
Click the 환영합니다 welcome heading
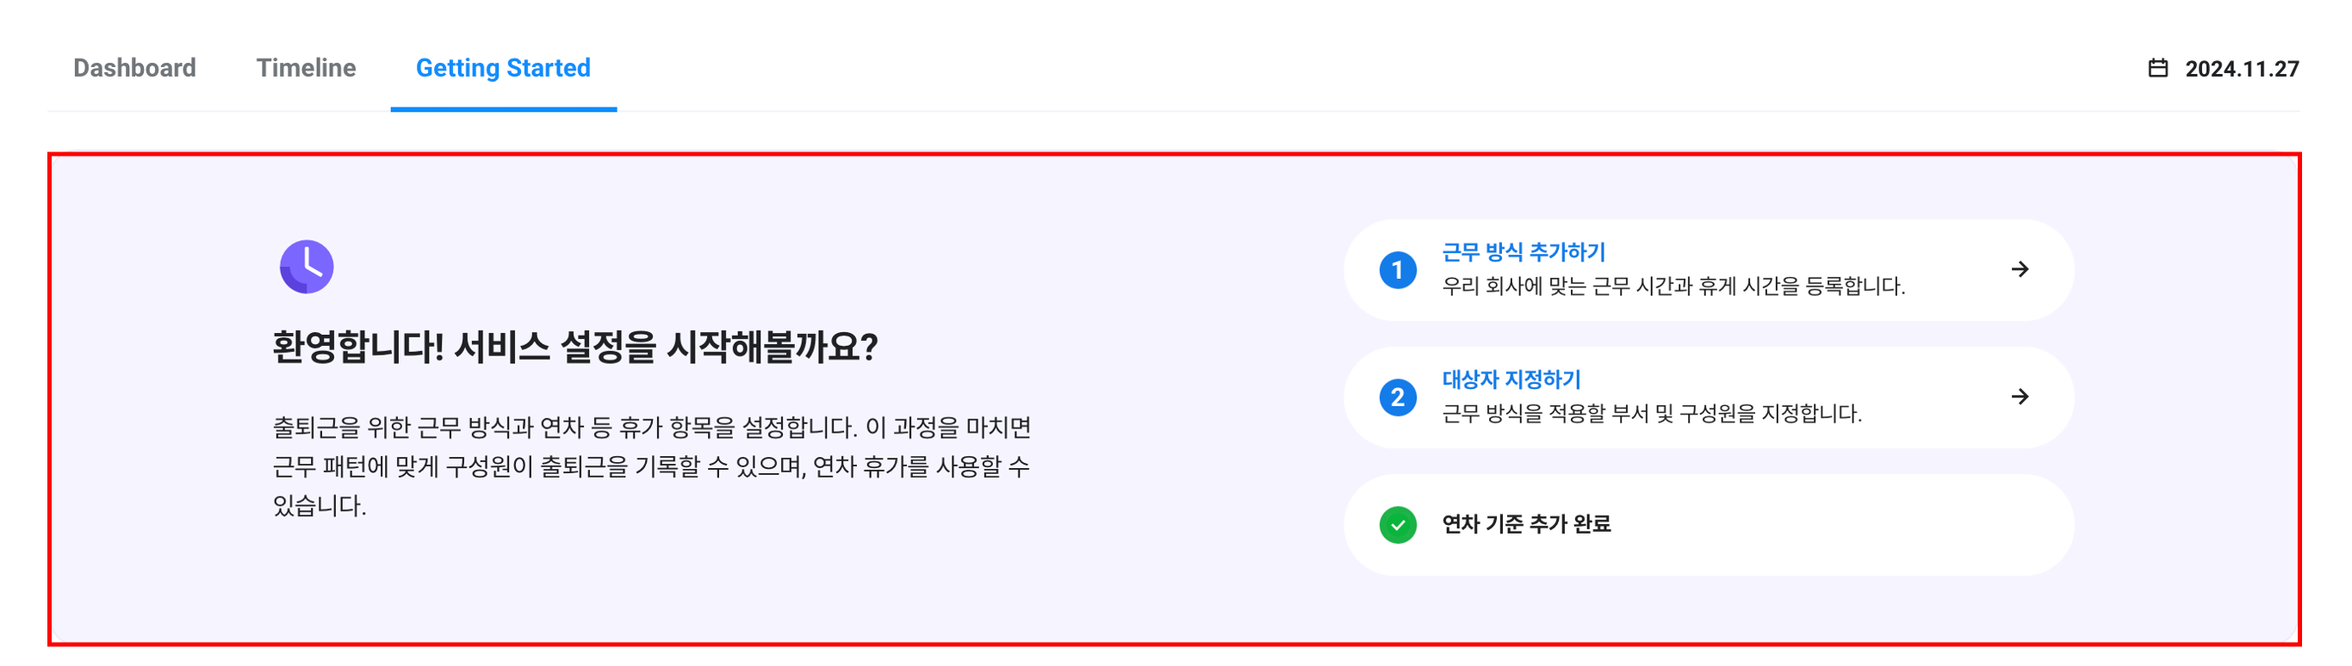[x=575, y=348]
